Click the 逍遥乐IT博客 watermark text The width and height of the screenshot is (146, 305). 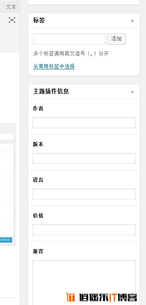pos(108,297)
